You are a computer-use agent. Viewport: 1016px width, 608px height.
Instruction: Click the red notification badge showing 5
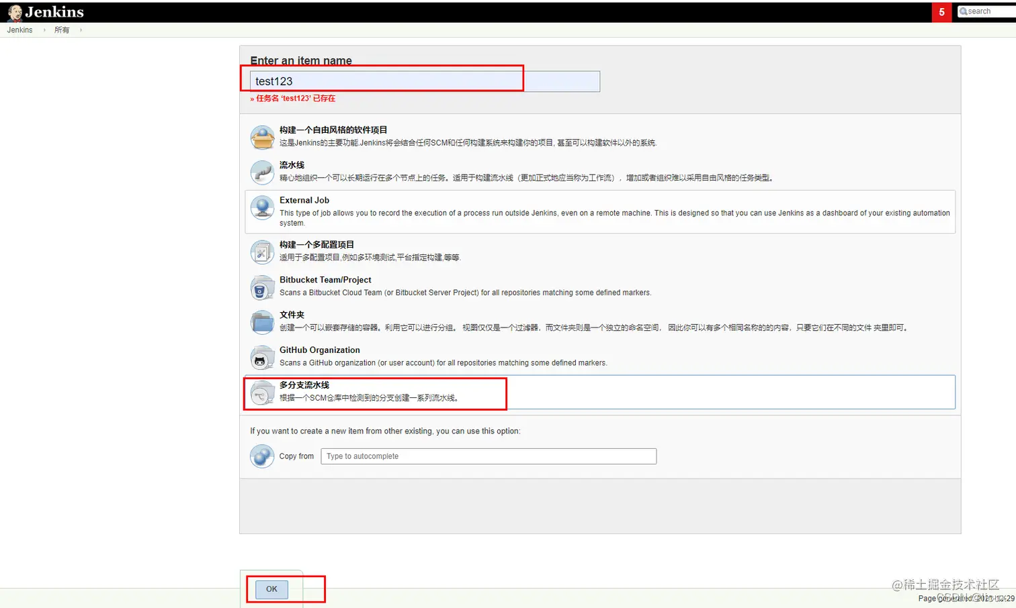click(941, 12)
